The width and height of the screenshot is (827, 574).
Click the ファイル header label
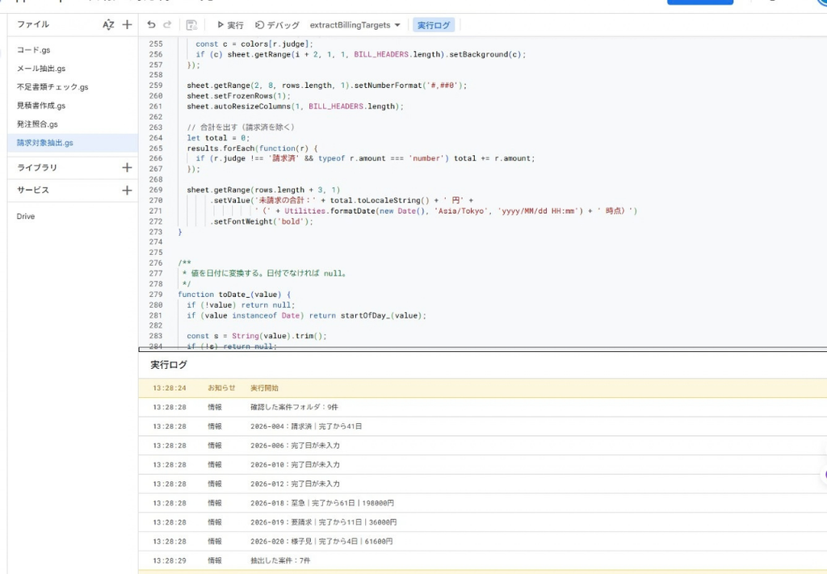32,24
